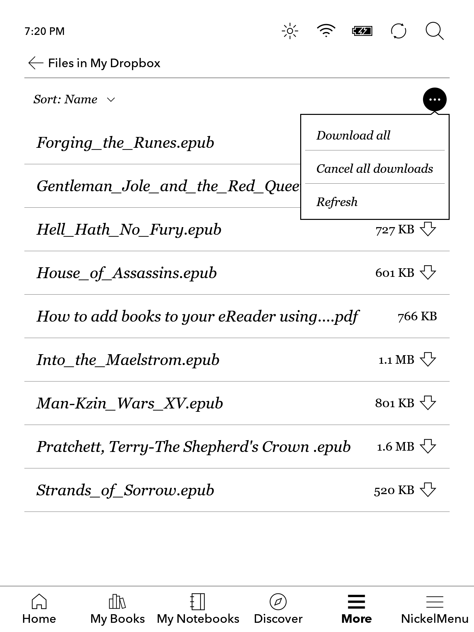Open the My Books tab

coord(118,608)
